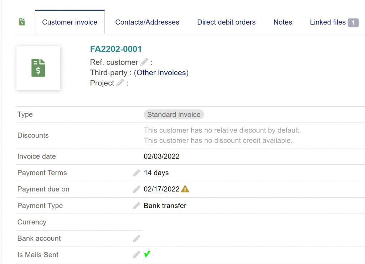Click the Is Mails Sent pencil icon

click(x=137, y=255)
